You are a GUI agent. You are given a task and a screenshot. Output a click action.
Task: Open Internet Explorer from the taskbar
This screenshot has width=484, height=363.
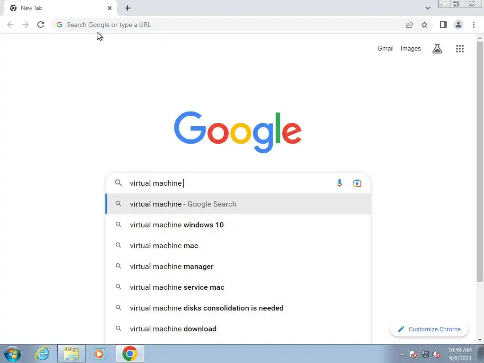[42, 354]
